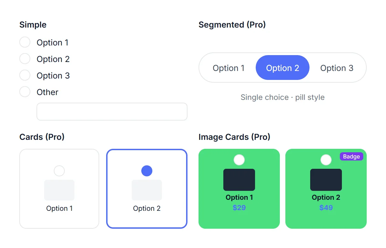Viewport: 386px width, 248px height.
Task: Click dark thumbnail on Option 2 image card
Action: click(326, 180)
